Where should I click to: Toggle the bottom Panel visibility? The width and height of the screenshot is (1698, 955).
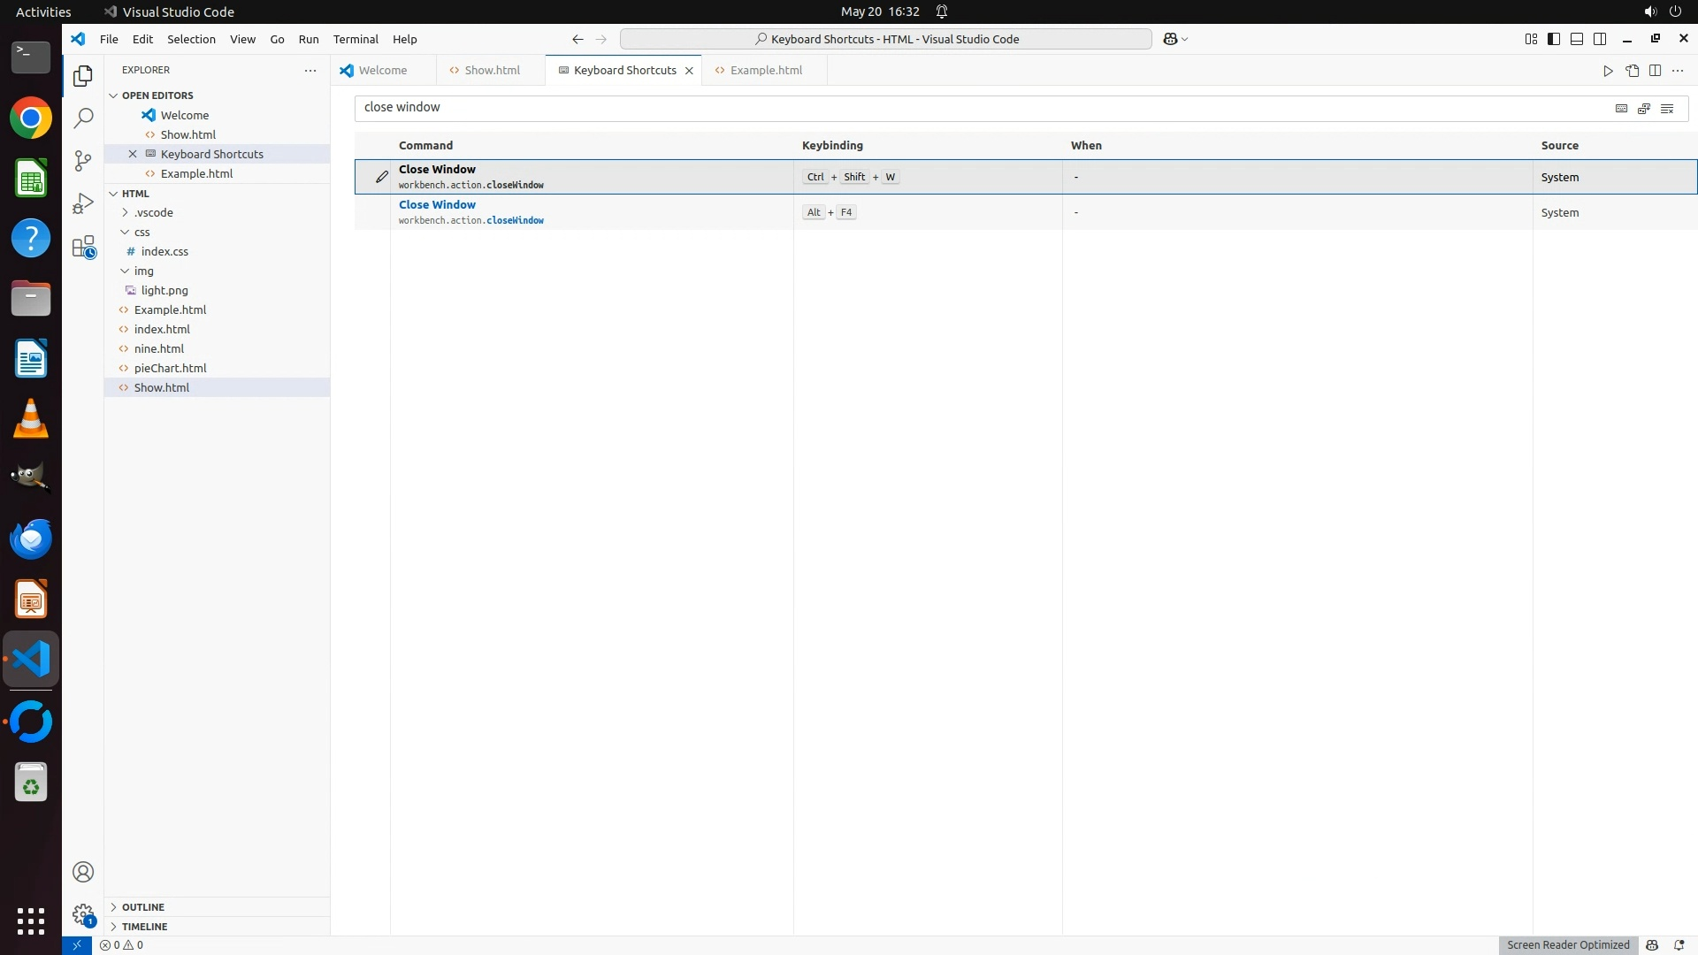pos(1577,39)
